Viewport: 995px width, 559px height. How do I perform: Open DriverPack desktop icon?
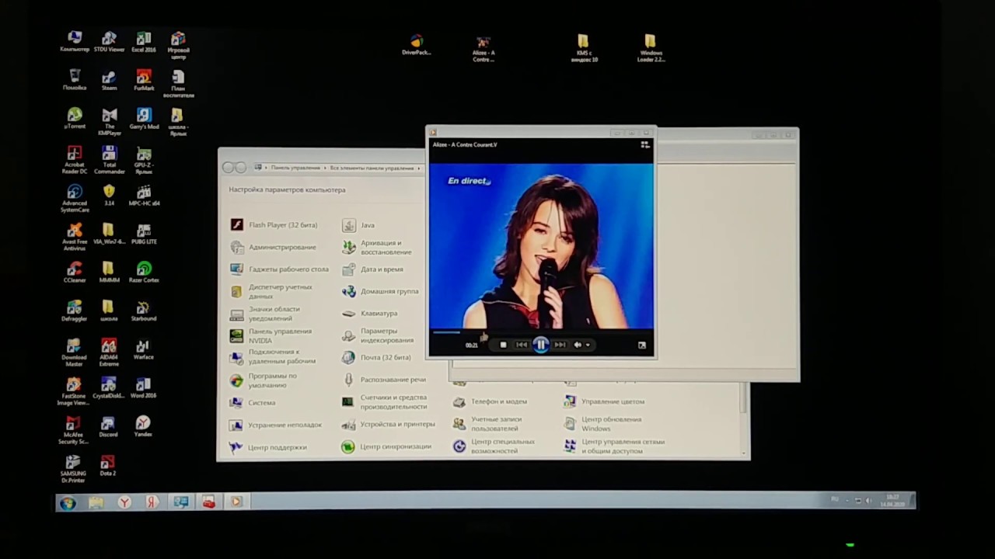coord(417,45)
